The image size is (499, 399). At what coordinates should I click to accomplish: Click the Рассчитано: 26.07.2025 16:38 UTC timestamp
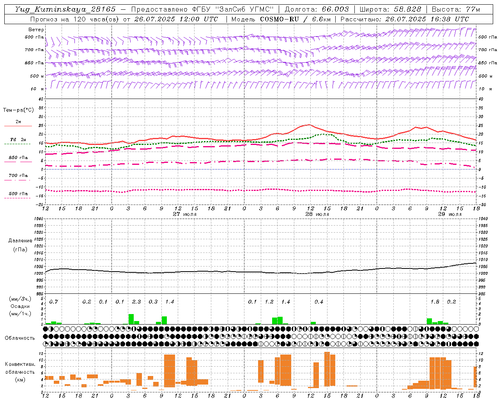point(405,19)
